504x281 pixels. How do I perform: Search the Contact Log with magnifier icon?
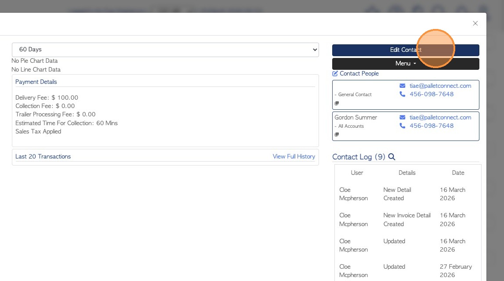(392, 157)
